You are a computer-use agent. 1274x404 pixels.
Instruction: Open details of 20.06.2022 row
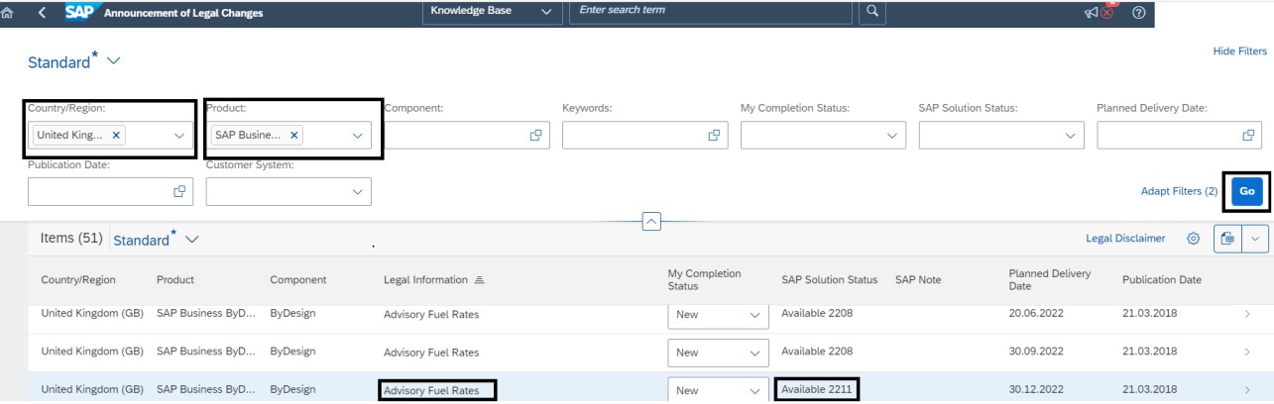[1246, 314]
